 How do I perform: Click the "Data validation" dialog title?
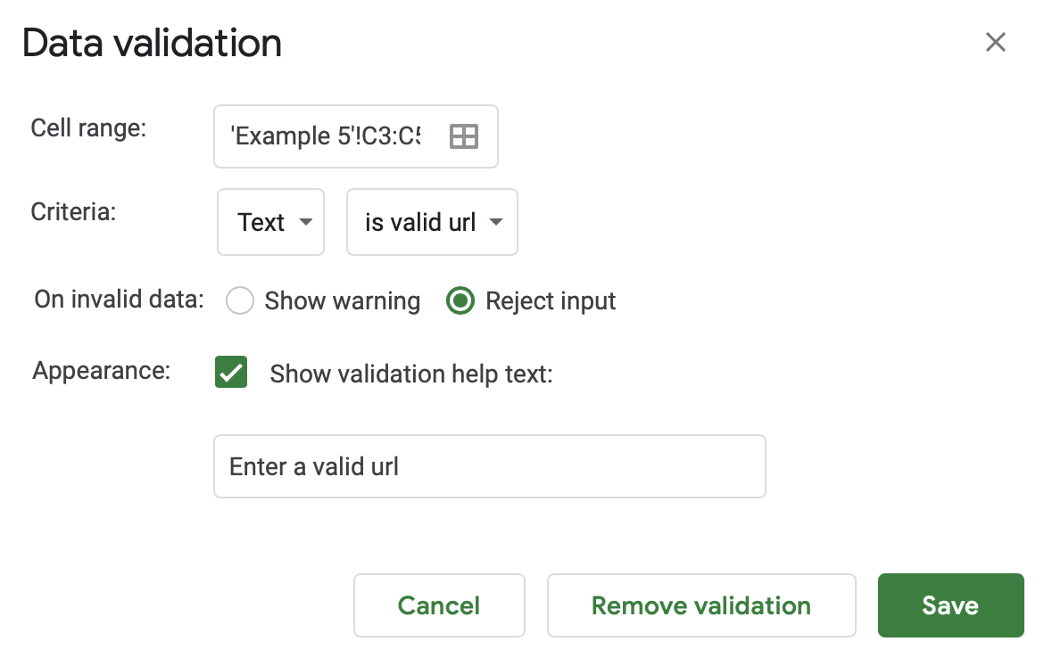[152, 43]
